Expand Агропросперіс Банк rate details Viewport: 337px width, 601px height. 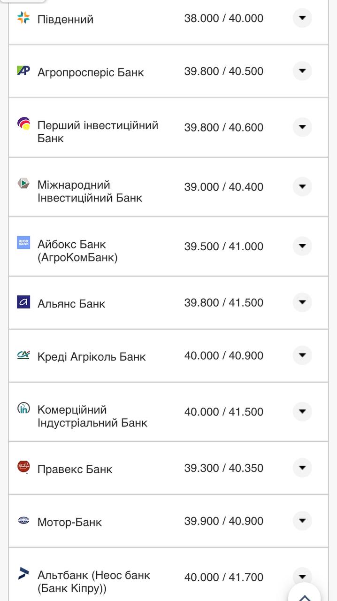302,71
